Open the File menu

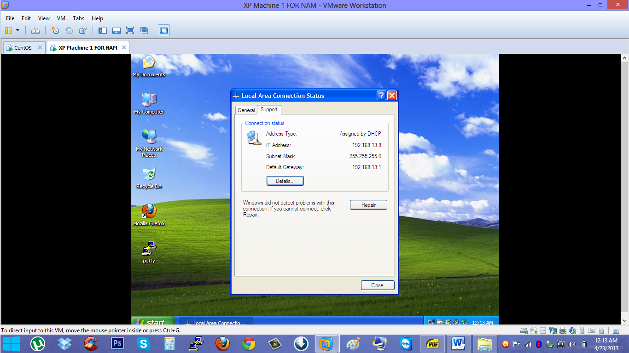[x=10, y=18]
